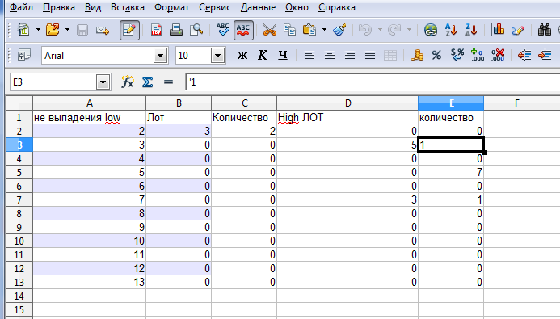Sort ascending A to Z
This screenshot has width=560, height=319.
[x=451, y=30]
